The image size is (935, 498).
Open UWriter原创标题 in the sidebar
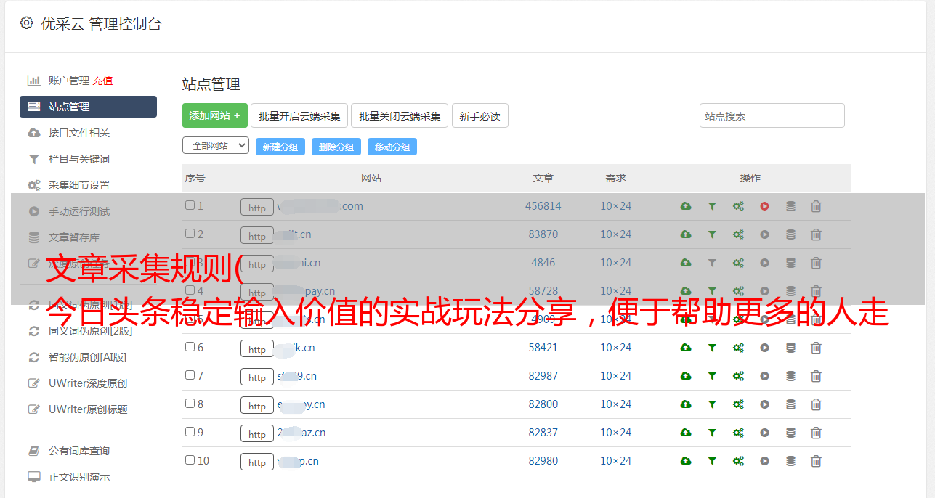tap(88, 409)
